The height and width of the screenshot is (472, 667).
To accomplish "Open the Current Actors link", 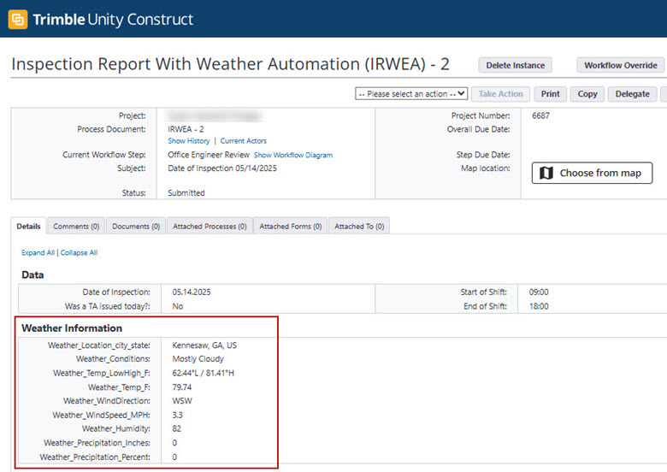I will point(244,141).
